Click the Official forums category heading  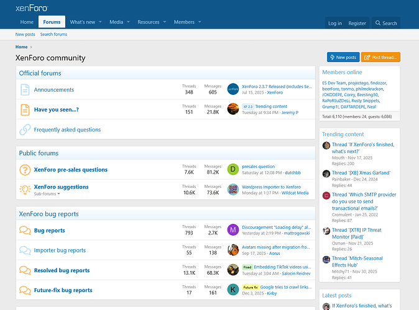click(40, 73)
